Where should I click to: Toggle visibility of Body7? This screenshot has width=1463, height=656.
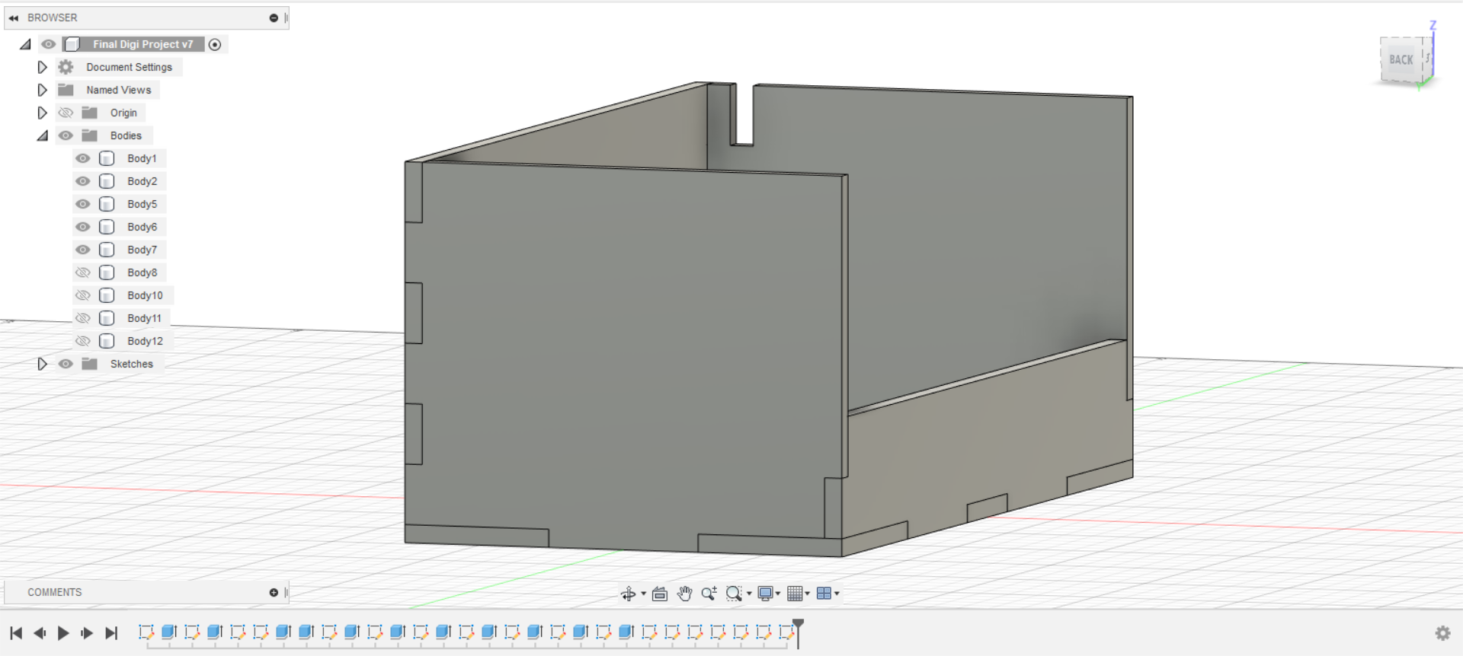83,250
